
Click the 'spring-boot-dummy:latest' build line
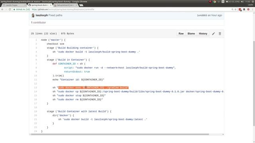coord(103,119)
